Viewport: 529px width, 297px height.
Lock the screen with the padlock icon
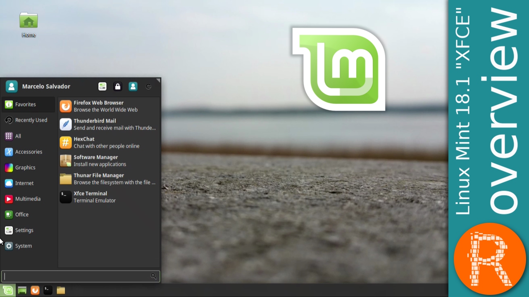[x=118, y=86]
